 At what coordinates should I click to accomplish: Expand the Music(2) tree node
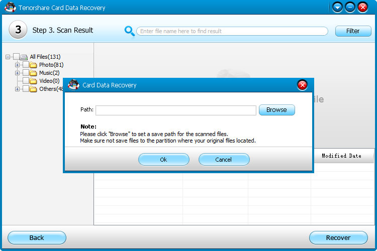pos(17,73)
